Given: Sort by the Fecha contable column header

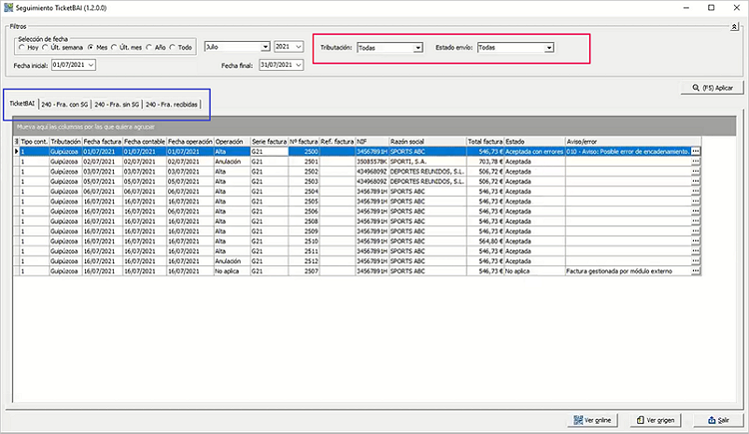Looking at the screenshot, I should pyautogui.click(x=145, y=142).
